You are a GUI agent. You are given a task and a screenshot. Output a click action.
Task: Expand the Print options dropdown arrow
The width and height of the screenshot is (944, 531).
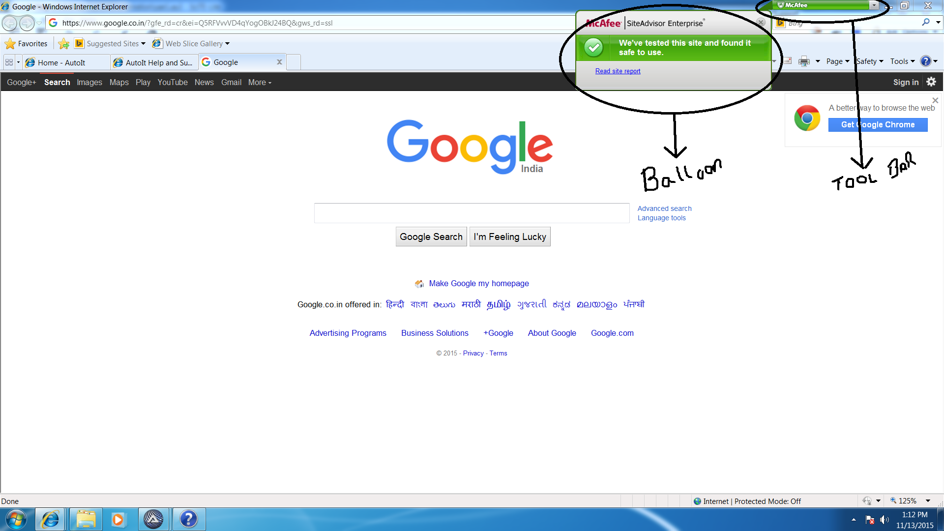(818, 61)
